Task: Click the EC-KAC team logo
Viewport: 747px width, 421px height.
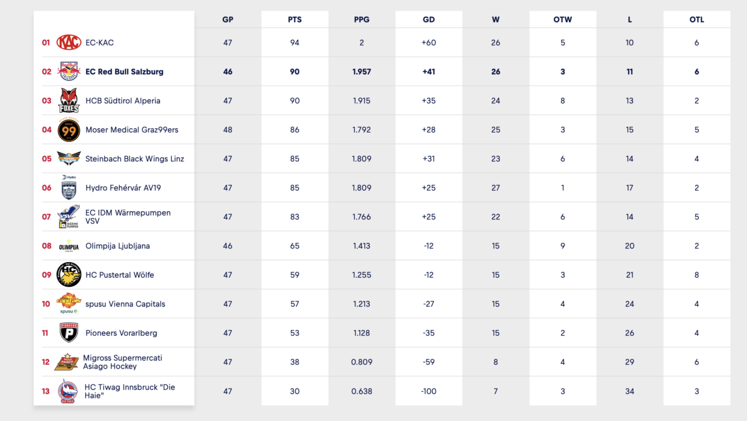Action: (x=68, y=42)
